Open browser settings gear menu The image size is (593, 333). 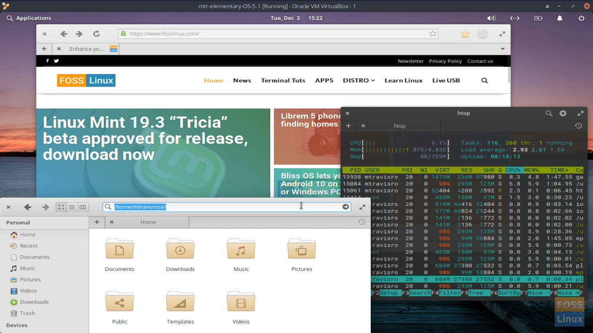tap(483, 34)
